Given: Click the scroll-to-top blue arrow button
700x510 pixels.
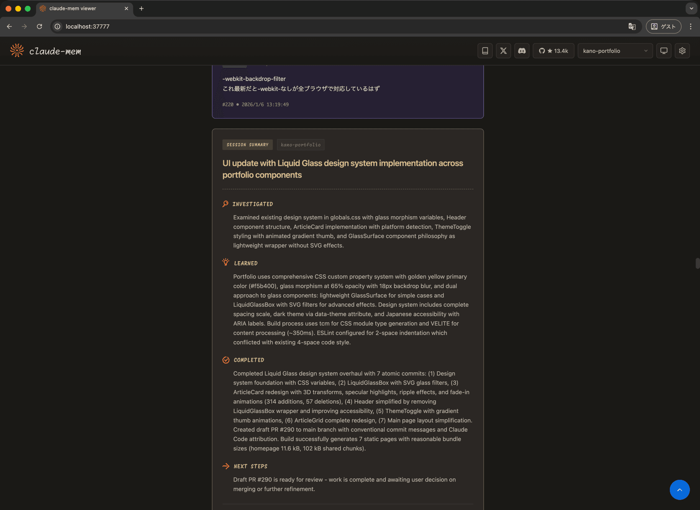Looking at the screenshot, I should click(679, 489).
